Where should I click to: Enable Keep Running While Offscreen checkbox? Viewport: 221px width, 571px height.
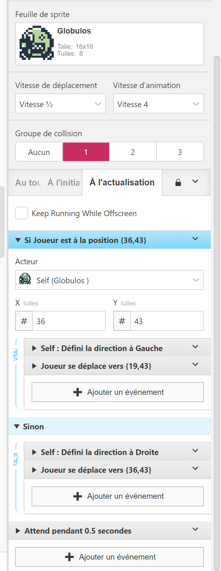(22, 213)
